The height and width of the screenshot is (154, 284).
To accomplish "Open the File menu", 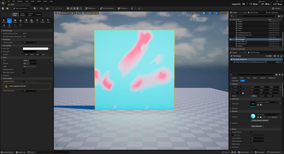I will pos(9,1).
